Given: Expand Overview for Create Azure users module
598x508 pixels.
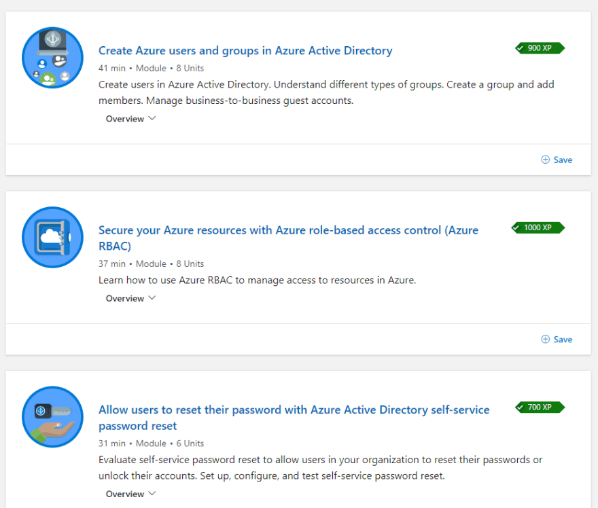Looking at the screenshot, I should (x=130, y=119).
